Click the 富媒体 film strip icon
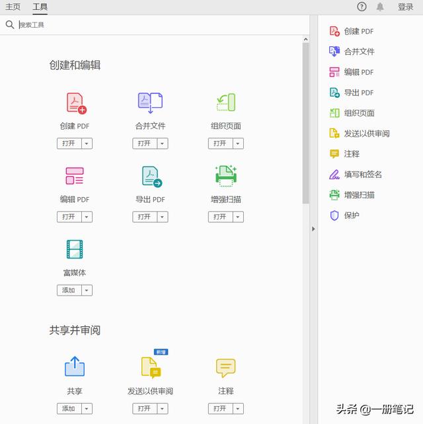The image size is (423, 424). click(75, 249)
